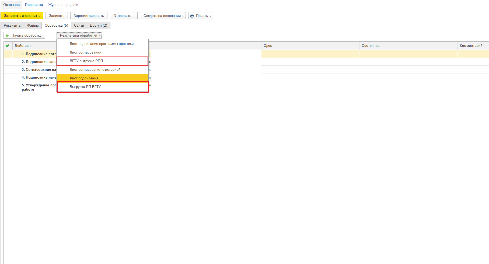Go to Журнал передачи link

coord(63,5)
